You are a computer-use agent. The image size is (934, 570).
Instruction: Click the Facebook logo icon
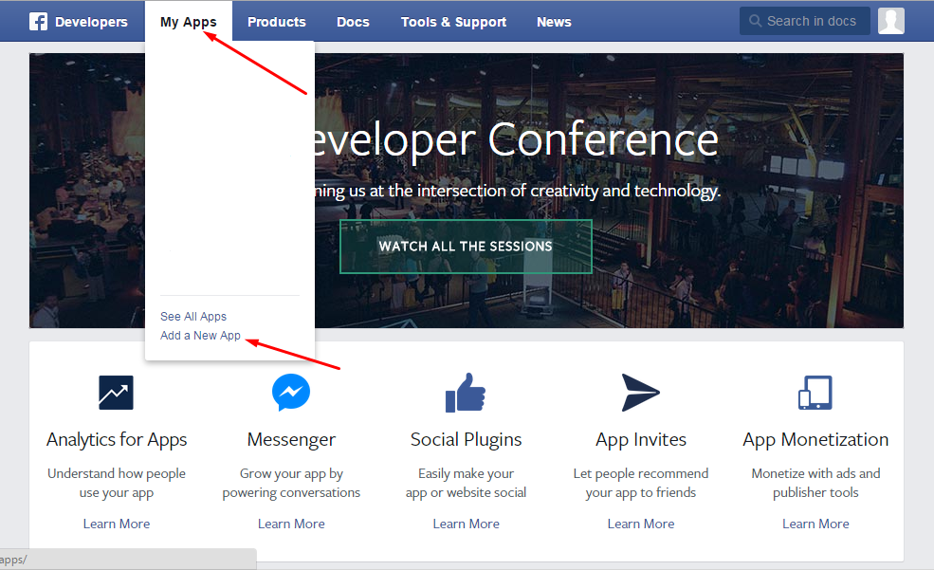point(38,22)
